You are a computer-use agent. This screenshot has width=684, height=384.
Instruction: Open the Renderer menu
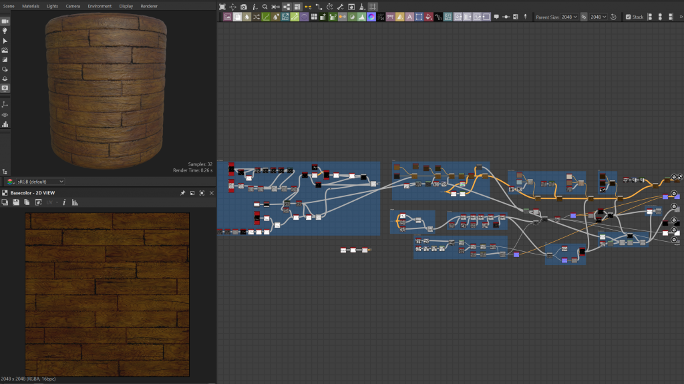coord(149,5)
